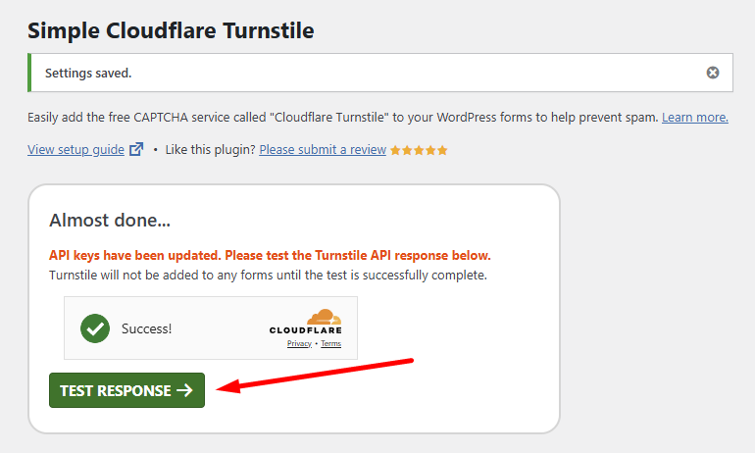755x453 pixels.
Task: Open the View setup guide link
Action: [x=75, y=150]
